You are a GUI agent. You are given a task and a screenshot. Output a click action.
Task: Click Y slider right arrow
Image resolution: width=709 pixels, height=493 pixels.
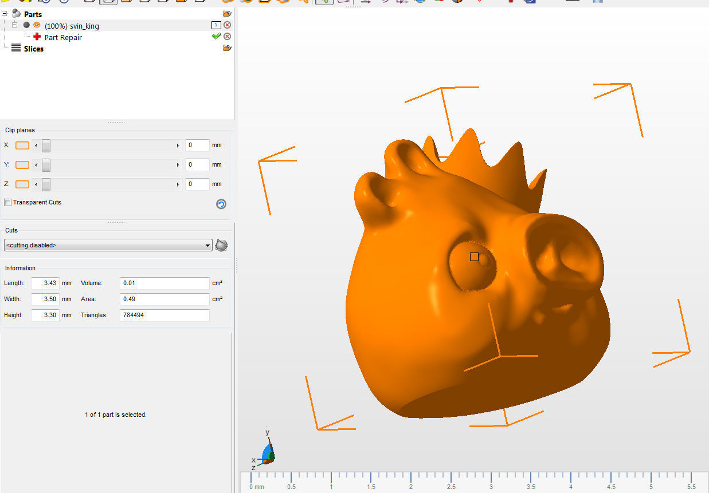(178, 165)
